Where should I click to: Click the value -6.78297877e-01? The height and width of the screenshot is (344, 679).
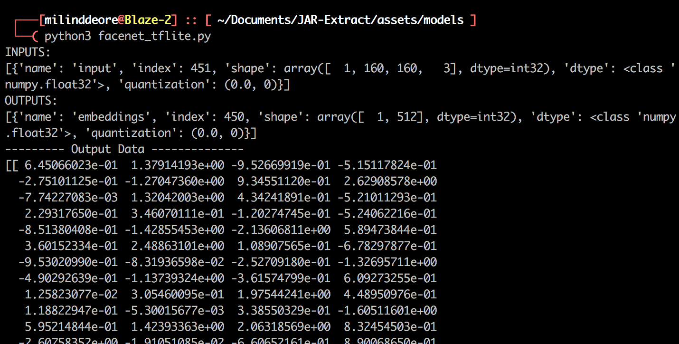click(387, 246)
